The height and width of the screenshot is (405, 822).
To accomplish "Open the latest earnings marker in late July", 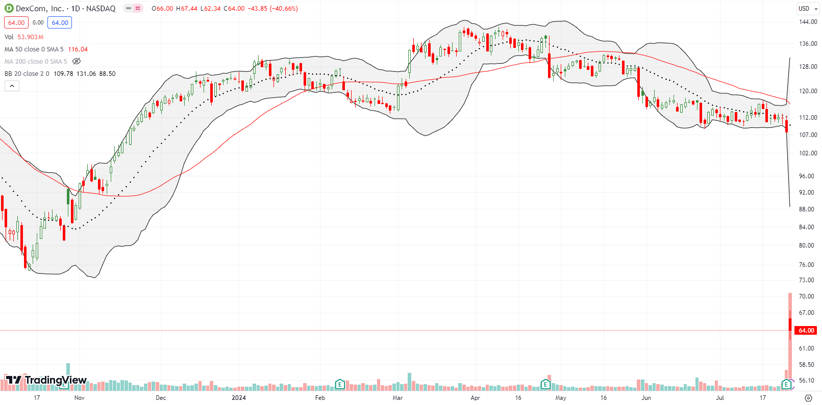I will [787, 384].
